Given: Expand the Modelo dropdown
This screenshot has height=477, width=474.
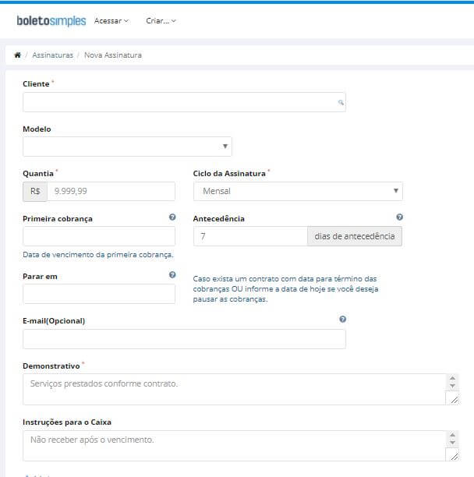Looking at the screenshot, I should (x=127, y=147).
